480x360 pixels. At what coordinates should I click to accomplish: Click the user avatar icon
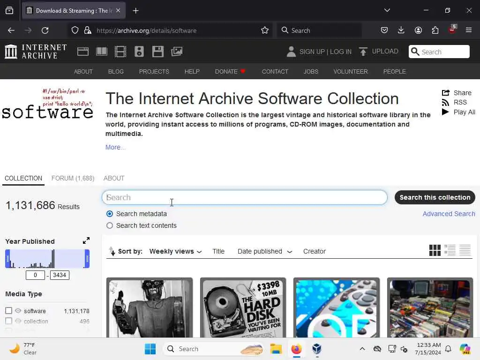(291, 52)
